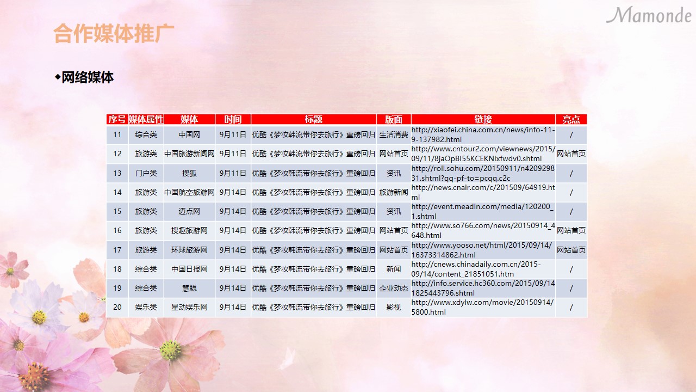Click the 序号 column header
The image size is (696, 392).
[x=117, y=119]
